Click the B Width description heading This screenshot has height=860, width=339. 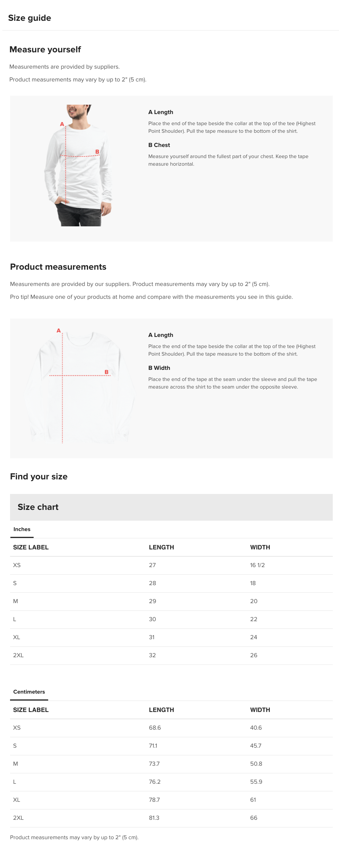(159, 368)
